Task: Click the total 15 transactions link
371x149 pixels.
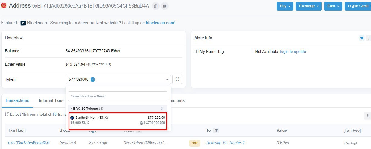Action: coord(55,115)
